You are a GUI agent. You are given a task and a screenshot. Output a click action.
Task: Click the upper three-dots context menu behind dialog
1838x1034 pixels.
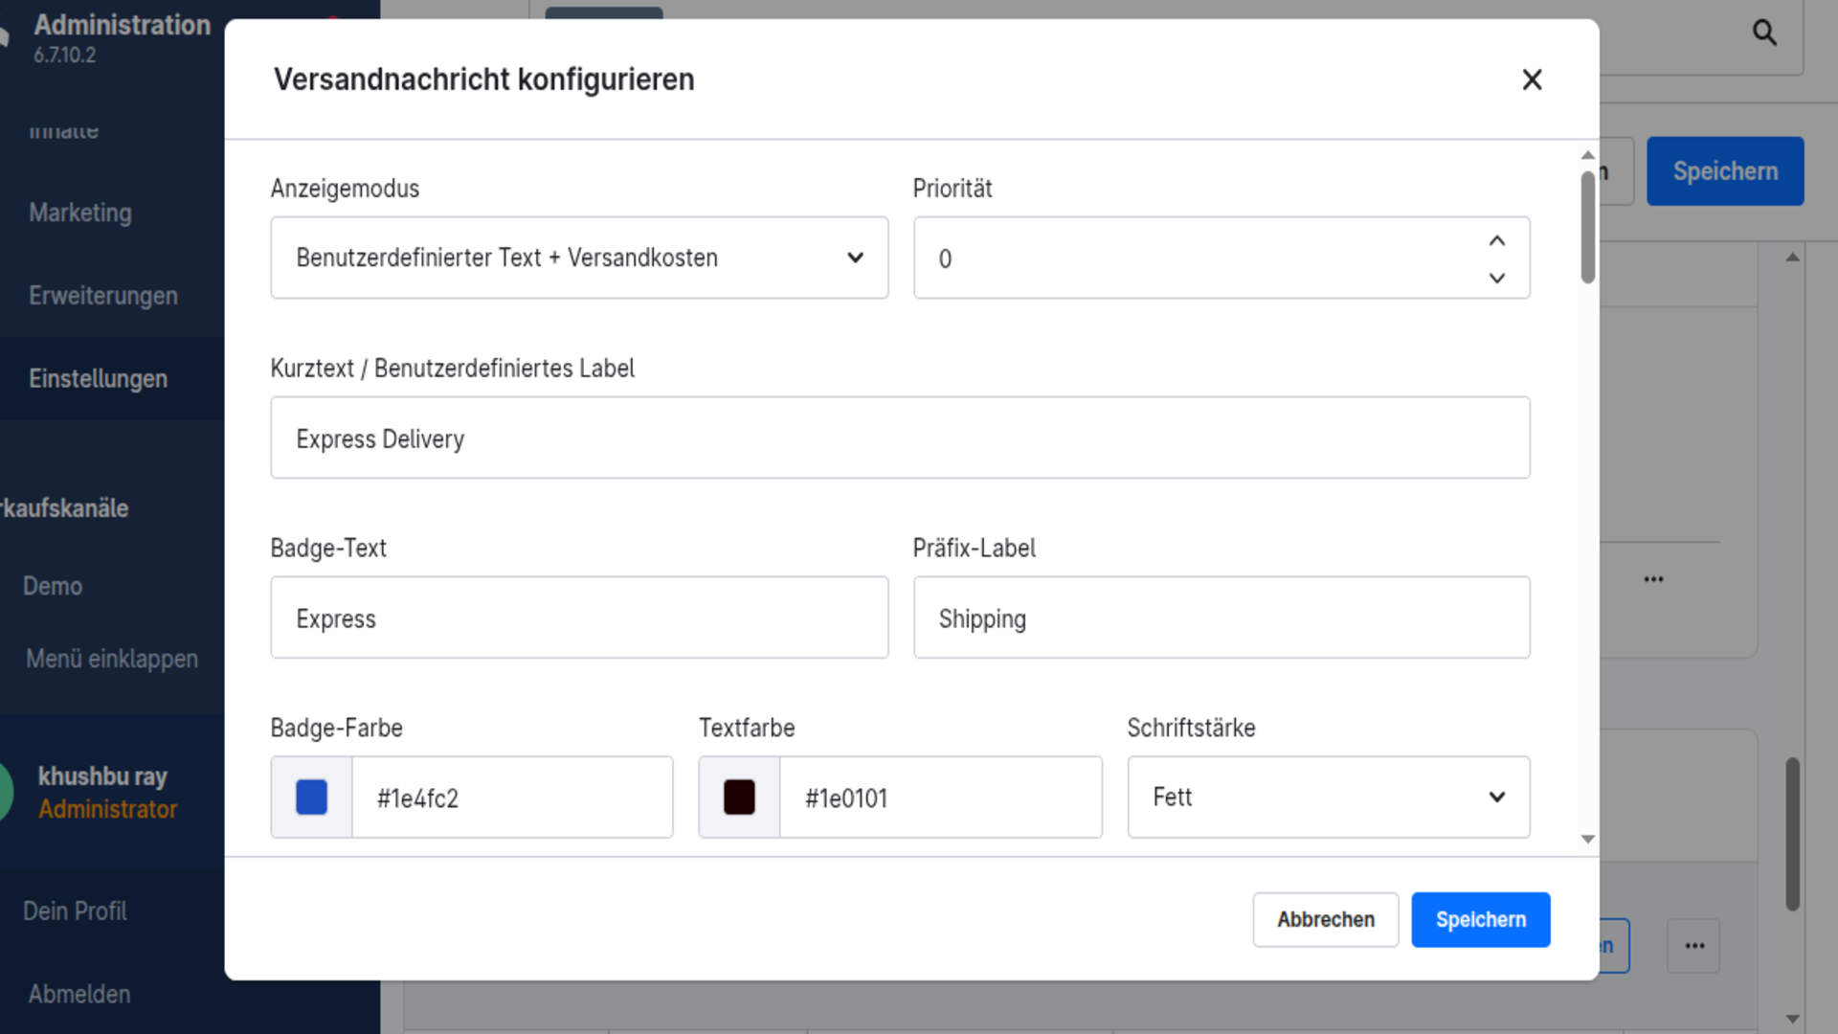[x=1653, y=579]
